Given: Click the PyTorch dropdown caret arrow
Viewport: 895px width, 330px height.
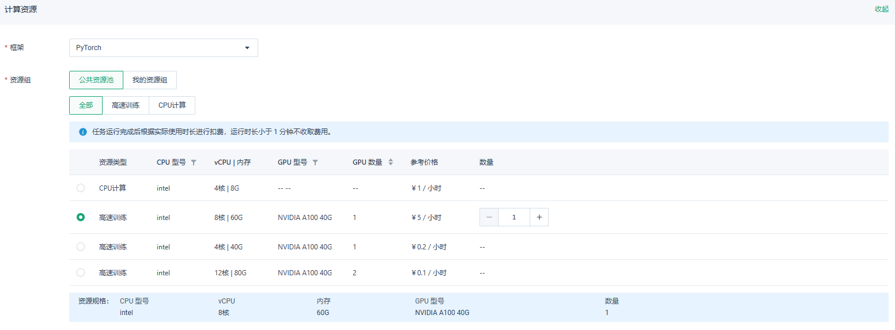Looking at the screenshot, I should click(x=247, y=48).
